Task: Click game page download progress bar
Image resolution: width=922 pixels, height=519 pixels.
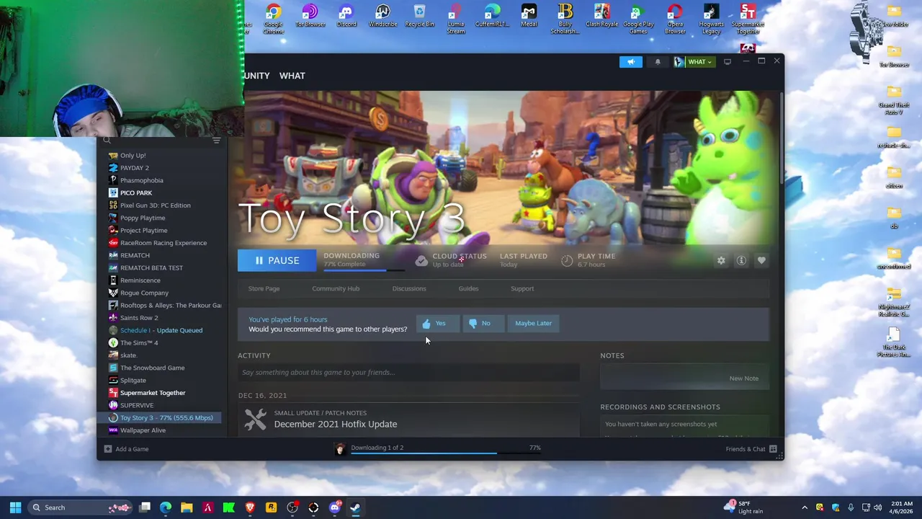Action: 364,270
